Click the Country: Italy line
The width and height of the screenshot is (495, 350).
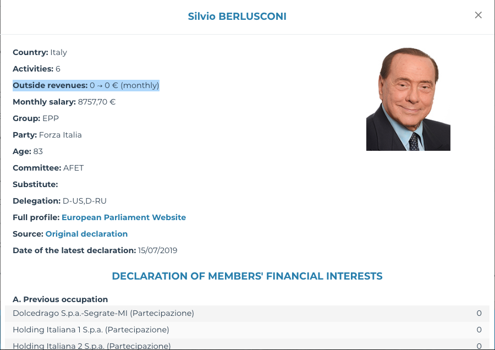click(40, 52)
